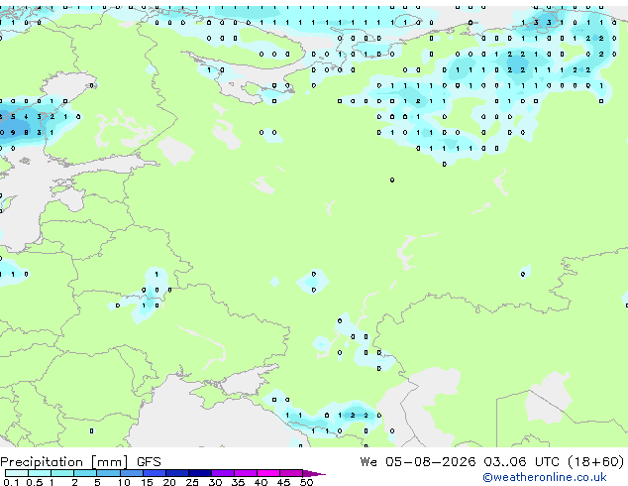Click the legend label '0.1'
This screenshot has width=628, height=486.
pyautogui.click(x=11, y=482)
